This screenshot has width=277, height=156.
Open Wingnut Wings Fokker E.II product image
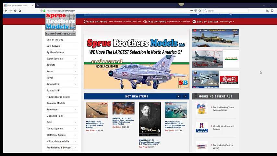click(x=150, y=119)
